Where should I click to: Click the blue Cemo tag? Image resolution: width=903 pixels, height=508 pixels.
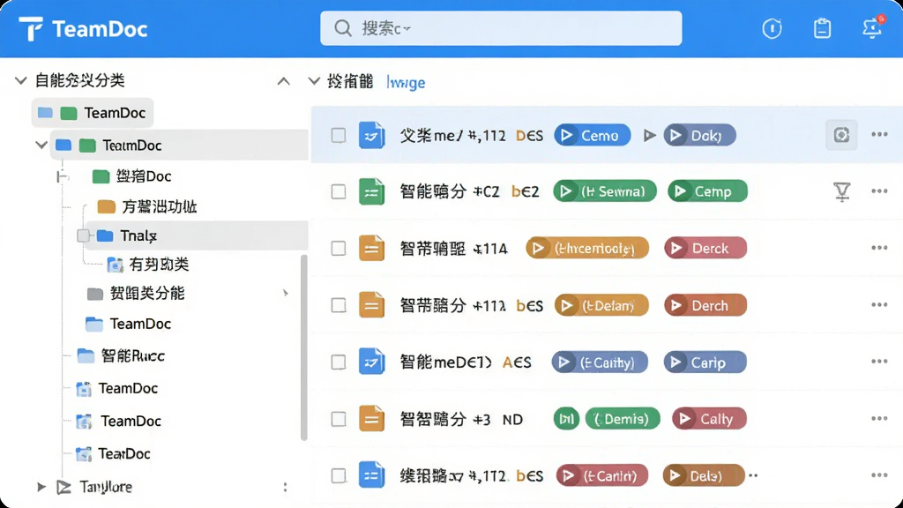592,135
